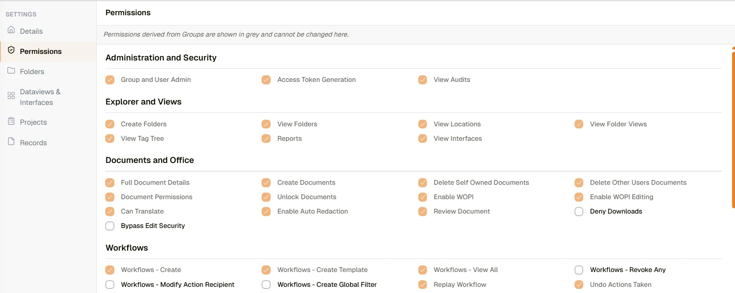Viewport: 735px width, 293px height.
Task: Click the Unlock Documents checkbox
Action: [x=266, y=197]
